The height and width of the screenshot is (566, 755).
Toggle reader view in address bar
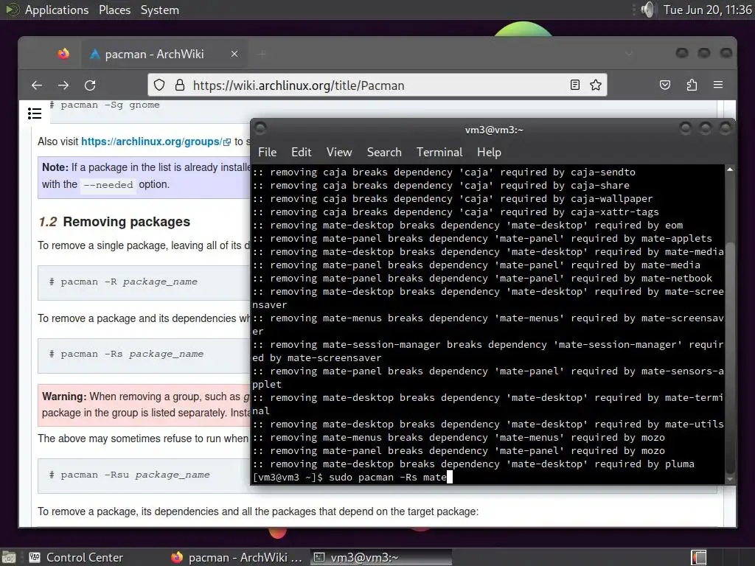[x=575, y=85]
